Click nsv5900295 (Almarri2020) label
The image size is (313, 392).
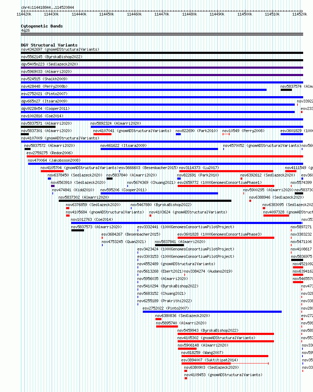(x=268, y=190)
